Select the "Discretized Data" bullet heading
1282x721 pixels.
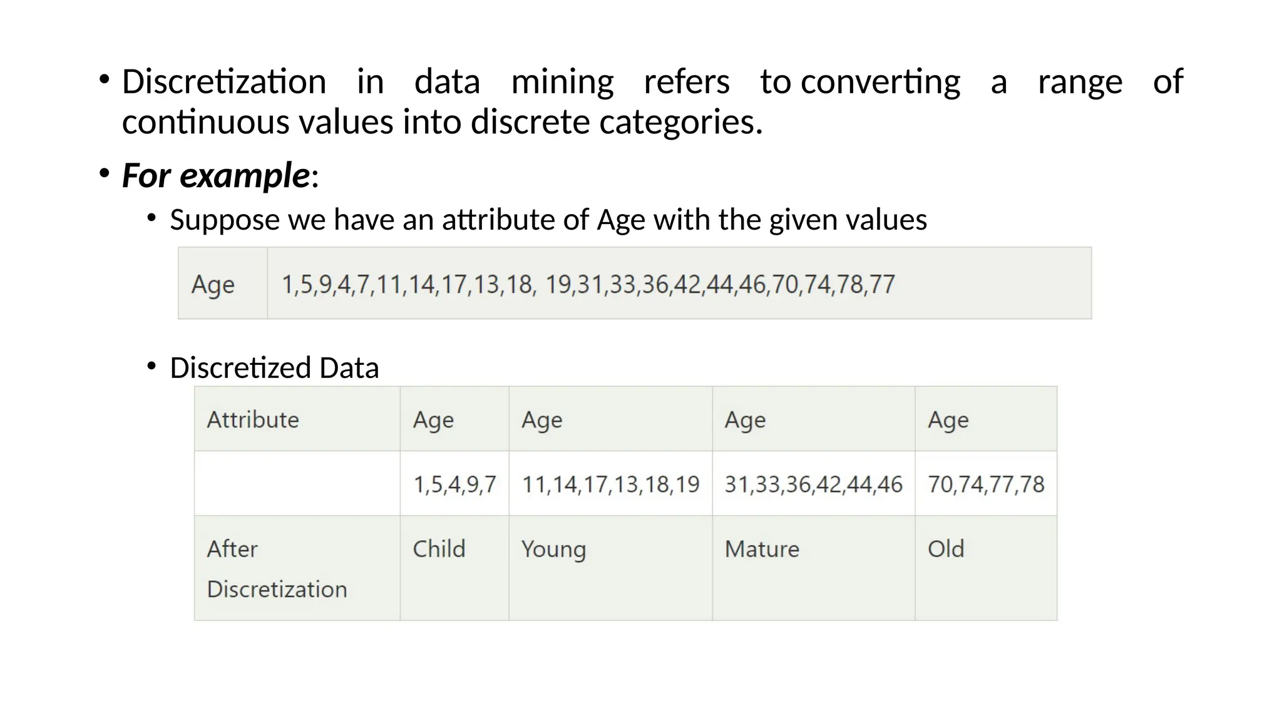point(274,368)
